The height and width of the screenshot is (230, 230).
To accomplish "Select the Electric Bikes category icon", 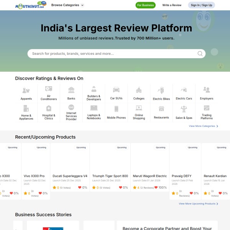I will (161, 90).
